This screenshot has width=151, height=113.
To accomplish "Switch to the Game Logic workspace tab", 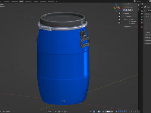I will (x=28, y=2).
